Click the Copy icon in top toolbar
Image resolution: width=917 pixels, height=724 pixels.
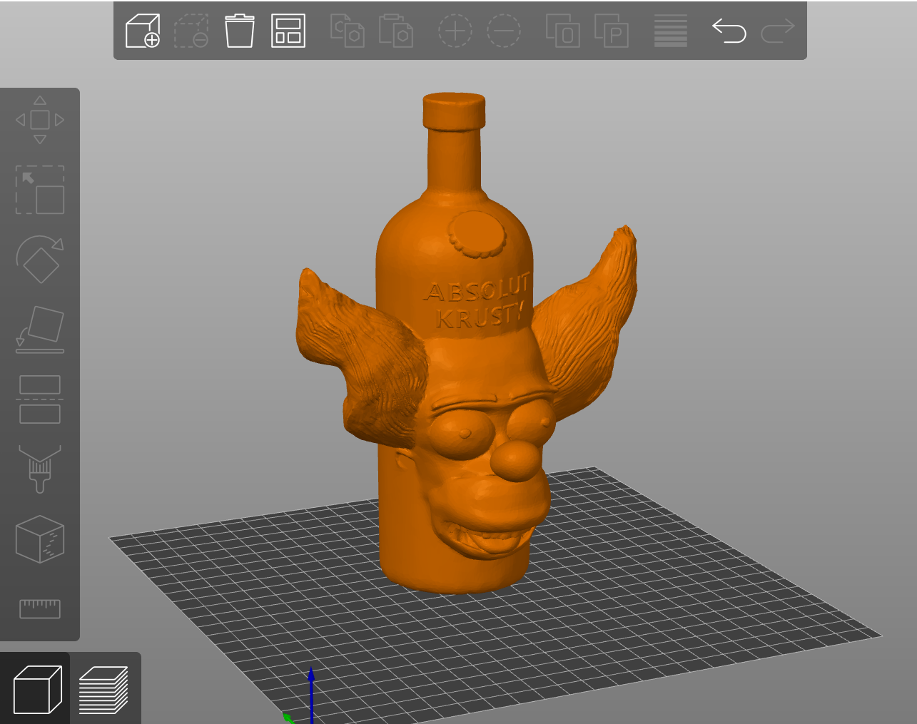click(348, 31)
